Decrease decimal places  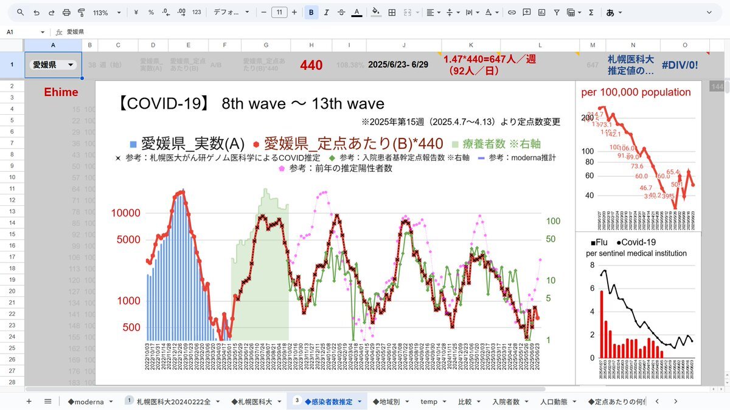pyautogui.click(x=165, y=12)
